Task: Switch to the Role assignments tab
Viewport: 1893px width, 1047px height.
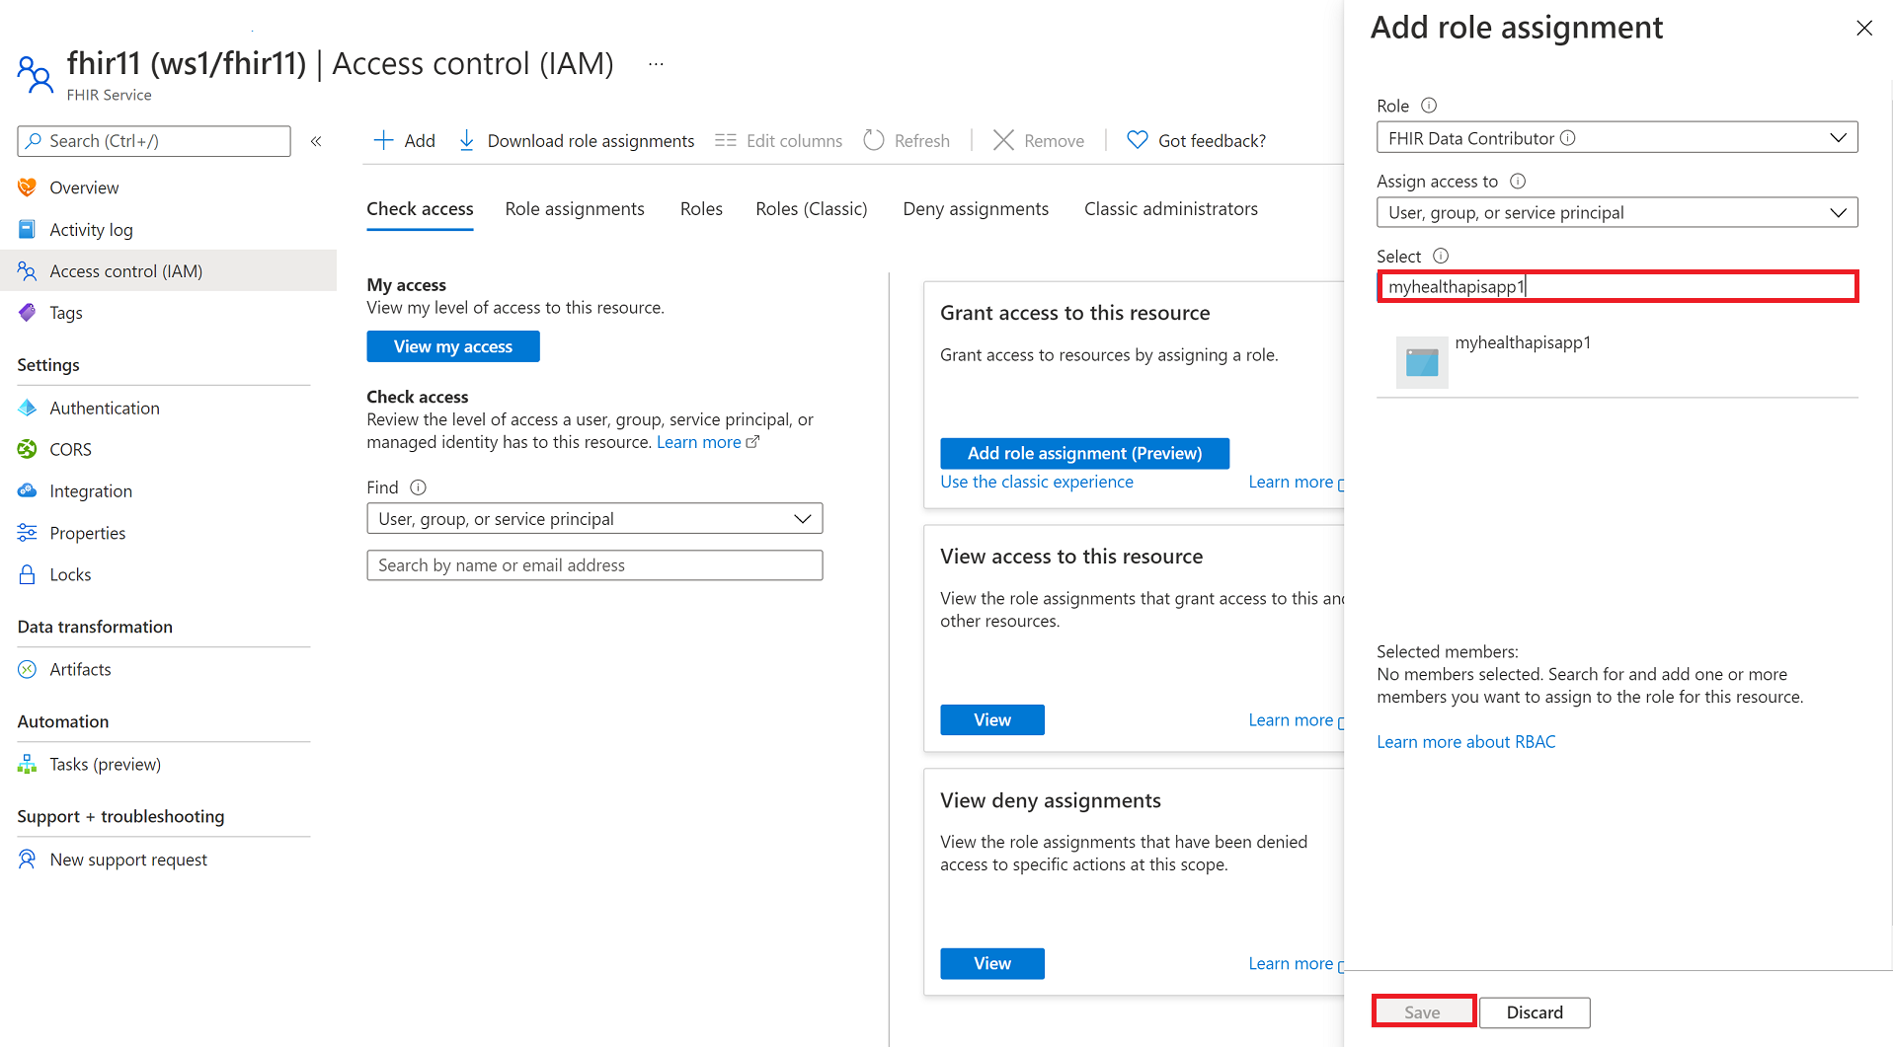Action: click(x=575, y=209)
